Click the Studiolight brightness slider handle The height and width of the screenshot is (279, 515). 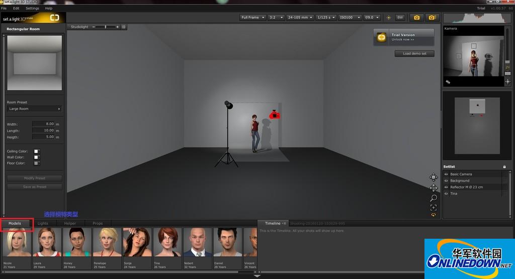pos(106,27)
